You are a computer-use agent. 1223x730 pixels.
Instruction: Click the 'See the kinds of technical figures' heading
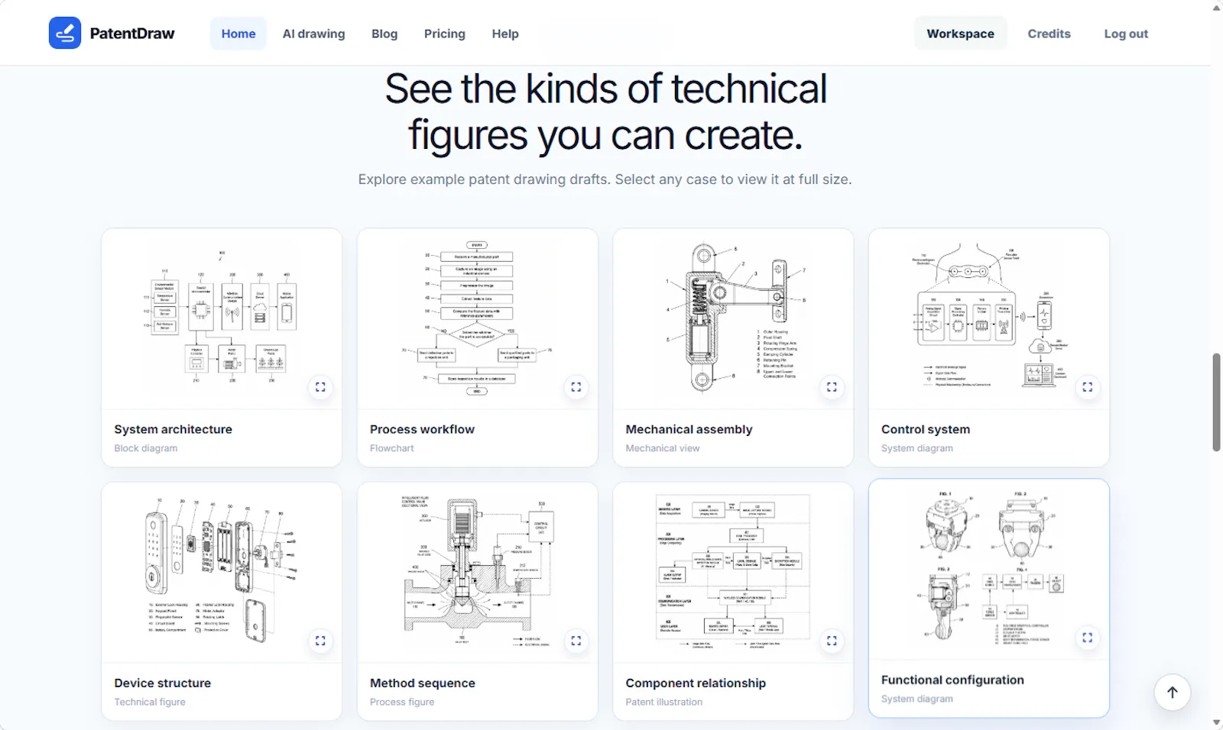point(605,112)
